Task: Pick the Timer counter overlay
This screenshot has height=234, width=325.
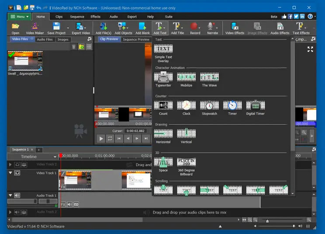Action: coord(232,108)
